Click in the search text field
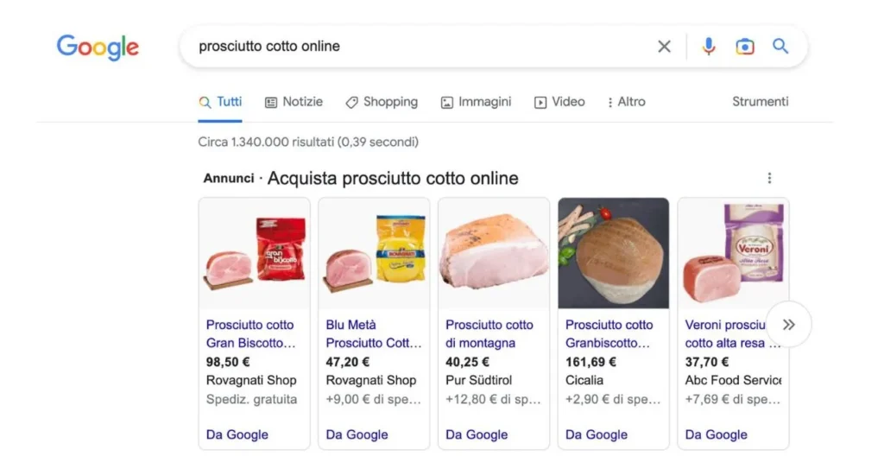Viewport: 884px width, 475px height. pos(414,47)
